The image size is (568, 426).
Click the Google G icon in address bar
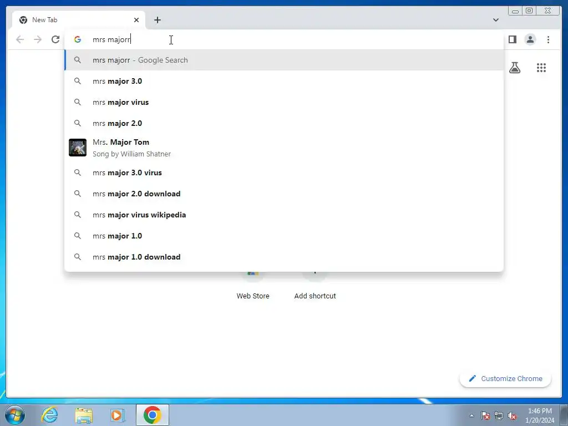point(78,39)
